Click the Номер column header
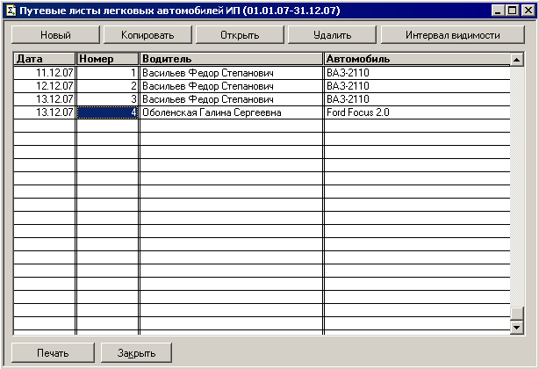 107,59
